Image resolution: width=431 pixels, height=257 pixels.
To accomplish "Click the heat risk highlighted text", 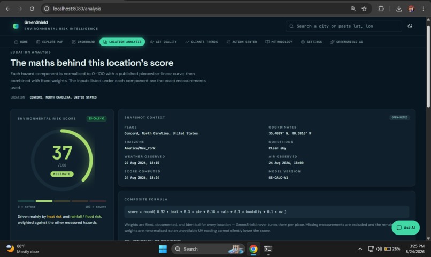I will click(x=55, y=216).
